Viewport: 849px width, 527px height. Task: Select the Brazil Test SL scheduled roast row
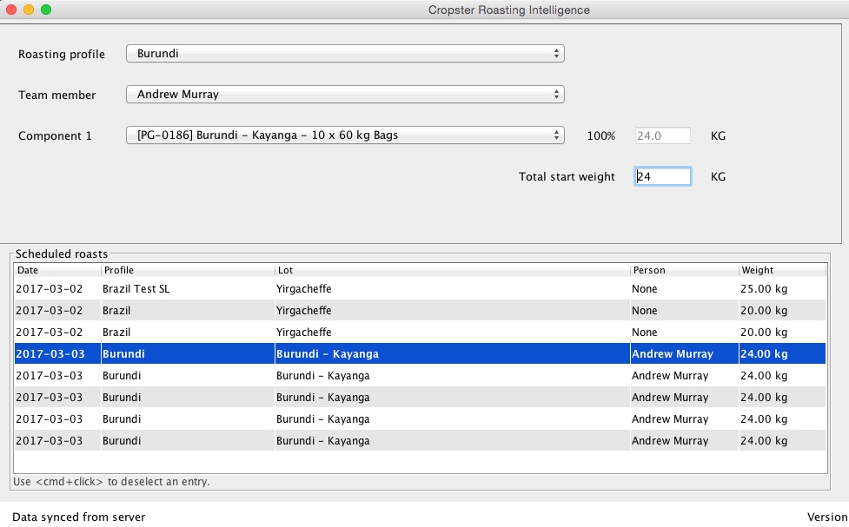[x=421, y=289]
